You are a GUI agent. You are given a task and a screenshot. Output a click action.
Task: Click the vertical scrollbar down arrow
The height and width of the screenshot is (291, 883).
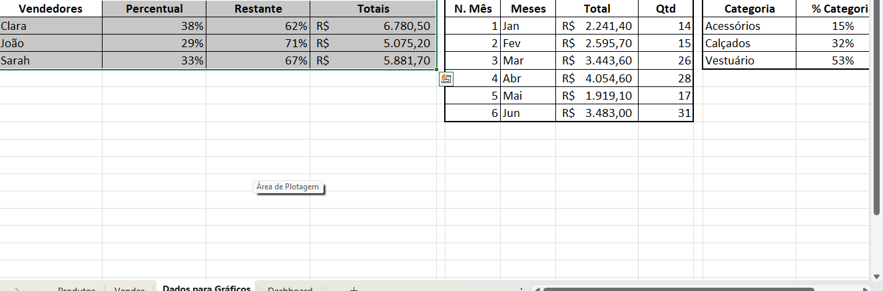(x=877, y=276)
